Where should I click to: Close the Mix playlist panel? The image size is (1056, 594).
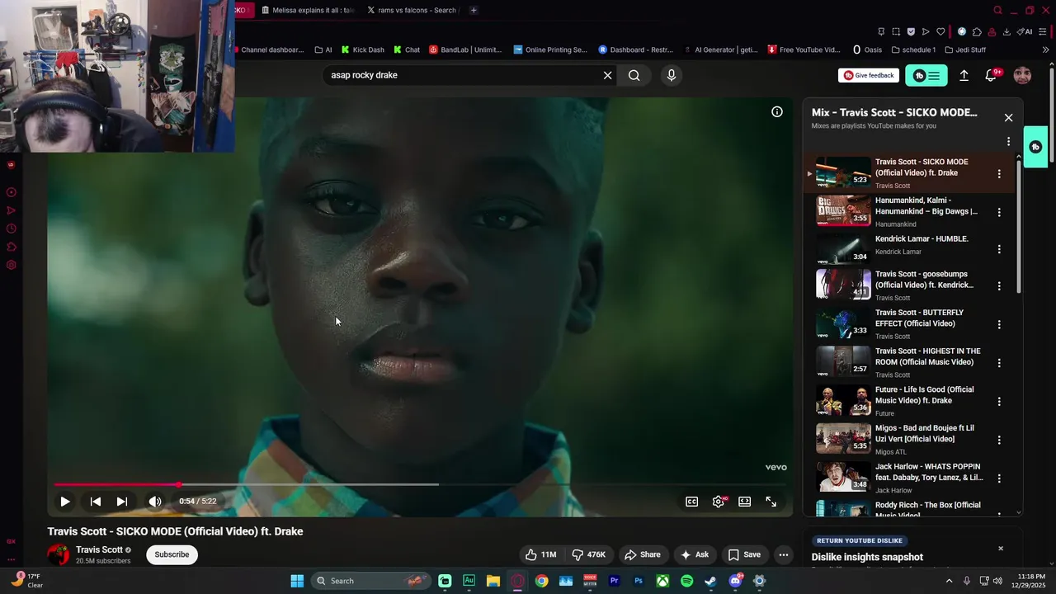coord(1008,118)
